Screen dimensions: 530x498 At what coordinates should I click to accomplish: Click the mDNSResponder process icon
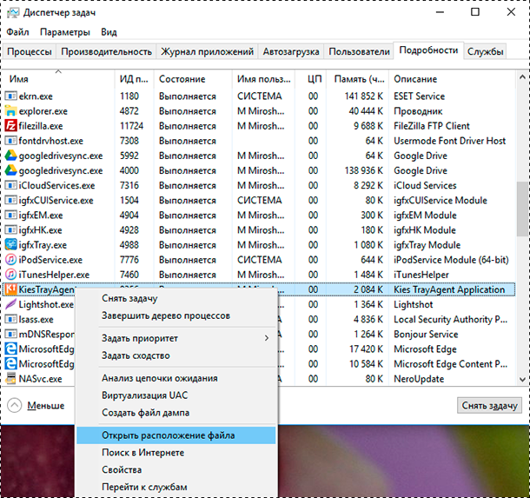pyautogui.click(x=10, y=334)
